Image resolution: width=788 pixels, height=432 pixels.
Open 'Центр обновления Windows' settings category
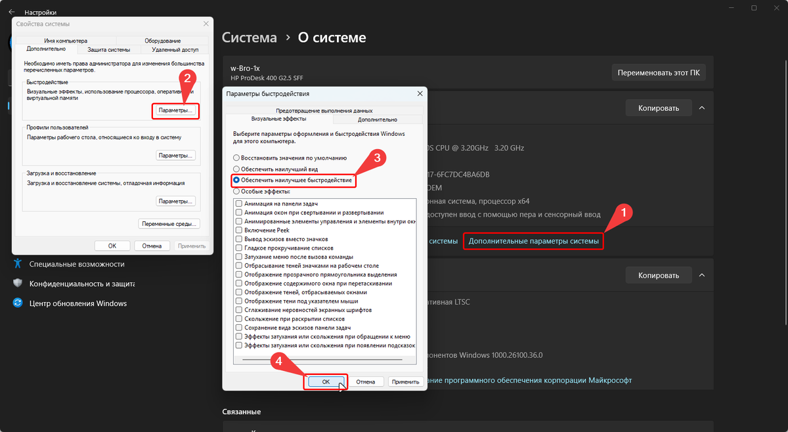(78, 303)
